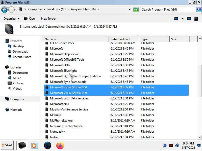Select the Microsoft.NET folder icon
Viewport: 202px width, 151px height.
pyautogui.click(x=47, y=104)
